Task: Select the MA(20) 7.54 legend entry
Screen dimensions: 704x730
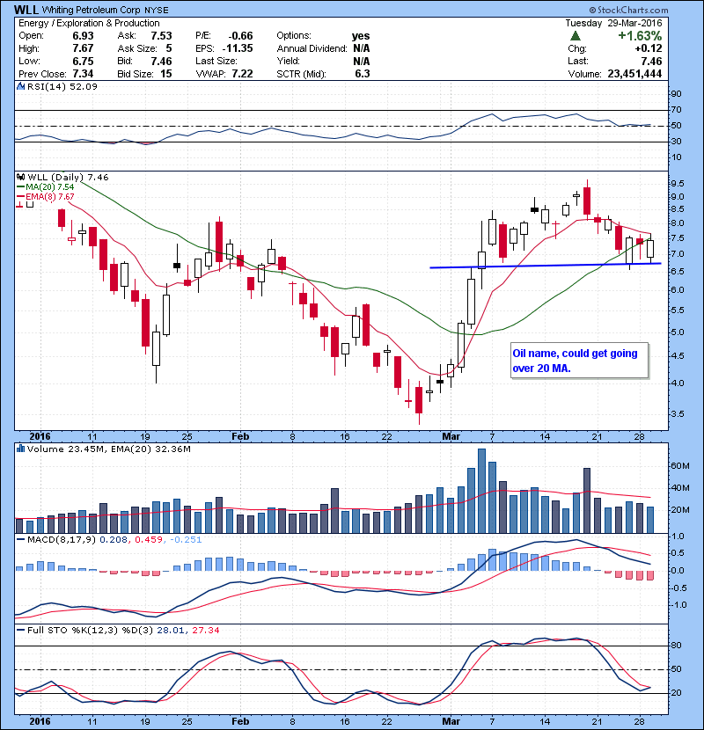Action: [45, 186]
